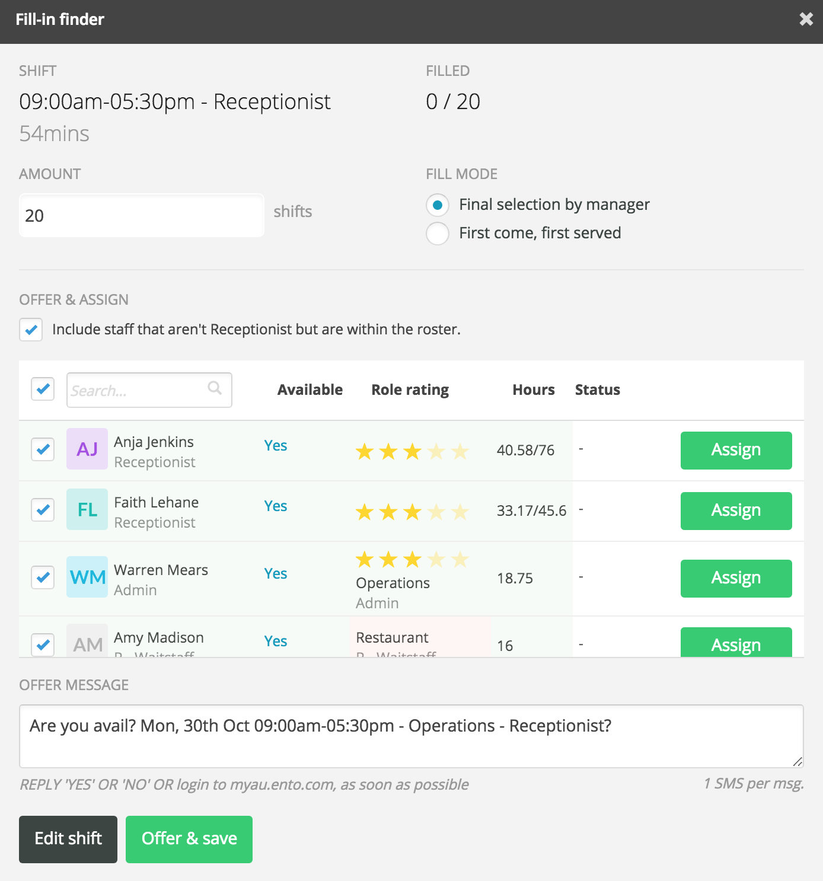Click Amy Madison hours value 16
The width and height of the screenshot is (823, 881).
click(x=505, y=646)
